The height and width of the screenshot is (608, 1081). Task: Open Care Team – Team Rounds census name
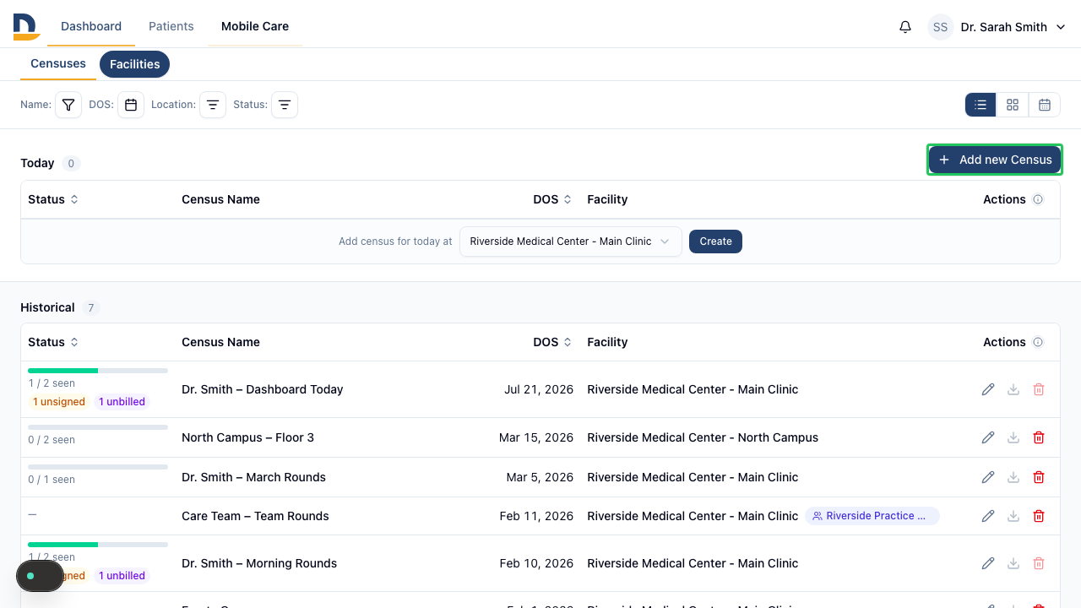click(x=256, y=516)
